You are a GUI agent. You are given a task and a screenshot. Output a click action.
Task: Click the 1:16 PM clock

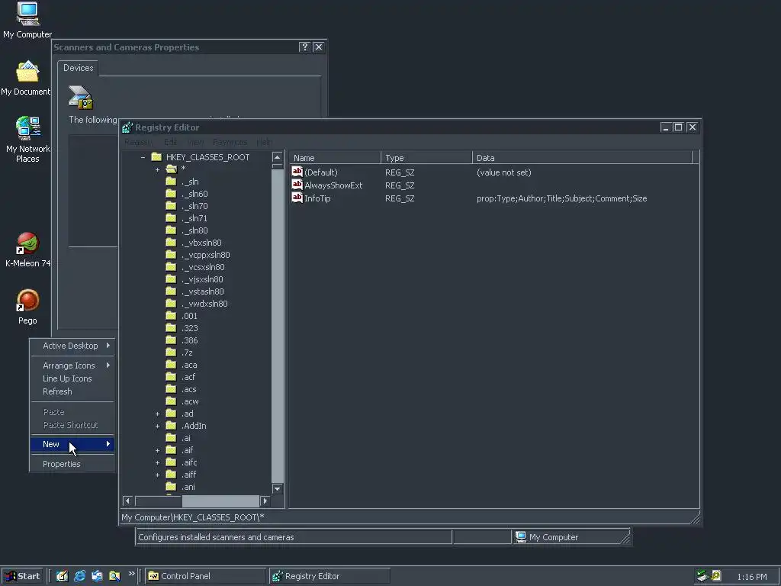[x=751, y=577]
